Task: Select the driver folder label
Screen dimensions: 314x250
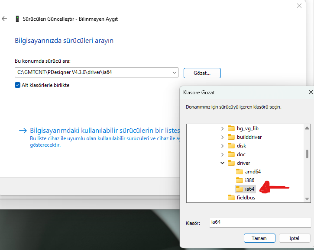Action: pos(243,163)
